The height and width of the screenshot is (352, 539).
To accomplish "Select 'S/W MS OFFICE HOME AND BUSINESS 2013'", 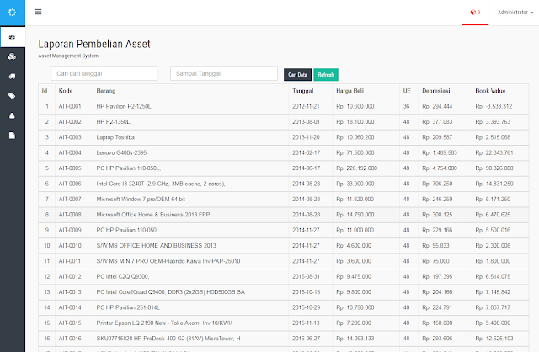I will click(x=191, y=246).
